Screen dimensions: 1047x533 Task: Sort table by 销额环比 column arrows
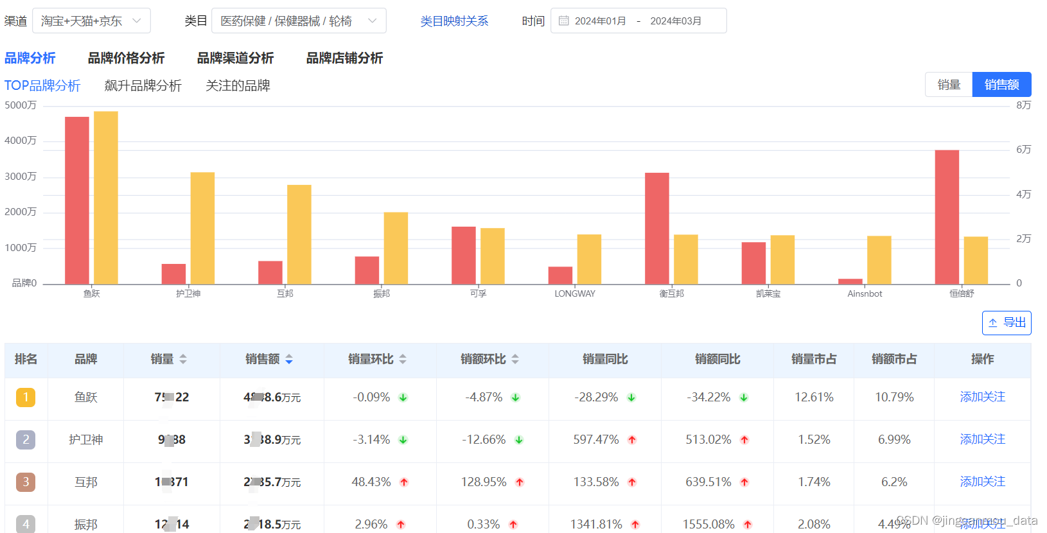pyautogui.click(x=515, y=359)
